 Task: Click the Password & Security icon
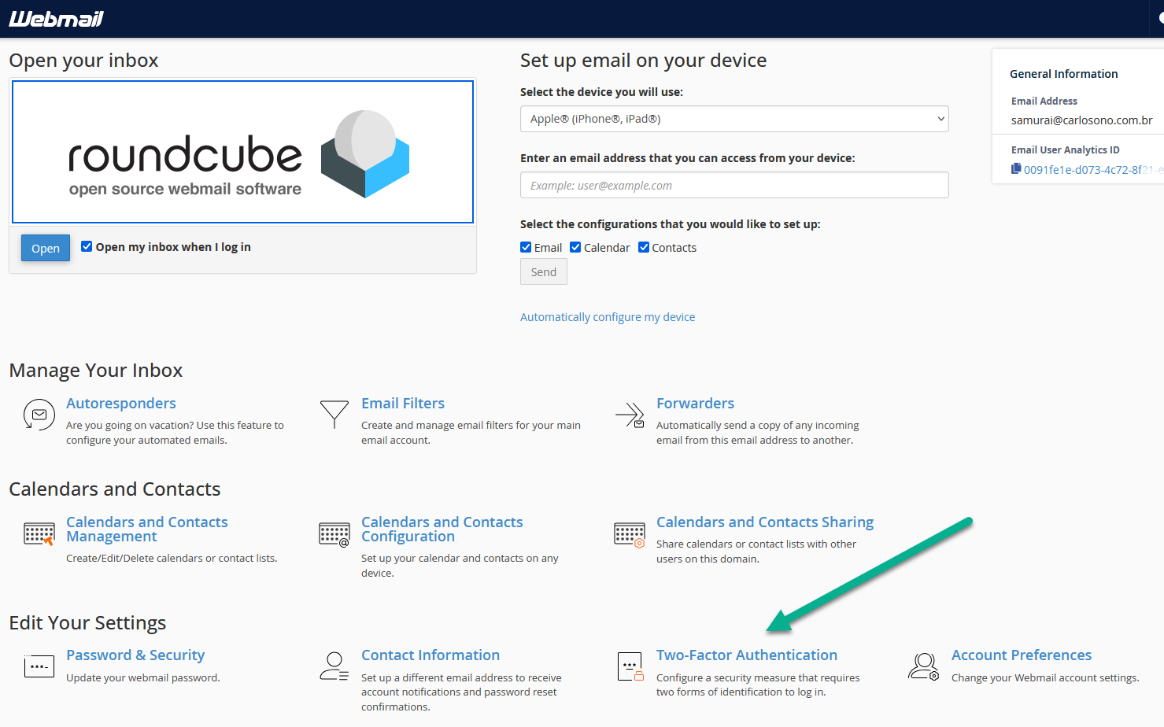coord(39,666)
